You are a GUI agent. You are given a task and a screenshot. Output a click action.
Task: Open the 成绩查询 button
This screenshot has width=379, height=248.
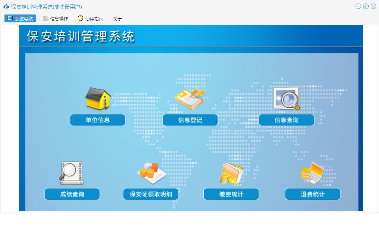72,194
